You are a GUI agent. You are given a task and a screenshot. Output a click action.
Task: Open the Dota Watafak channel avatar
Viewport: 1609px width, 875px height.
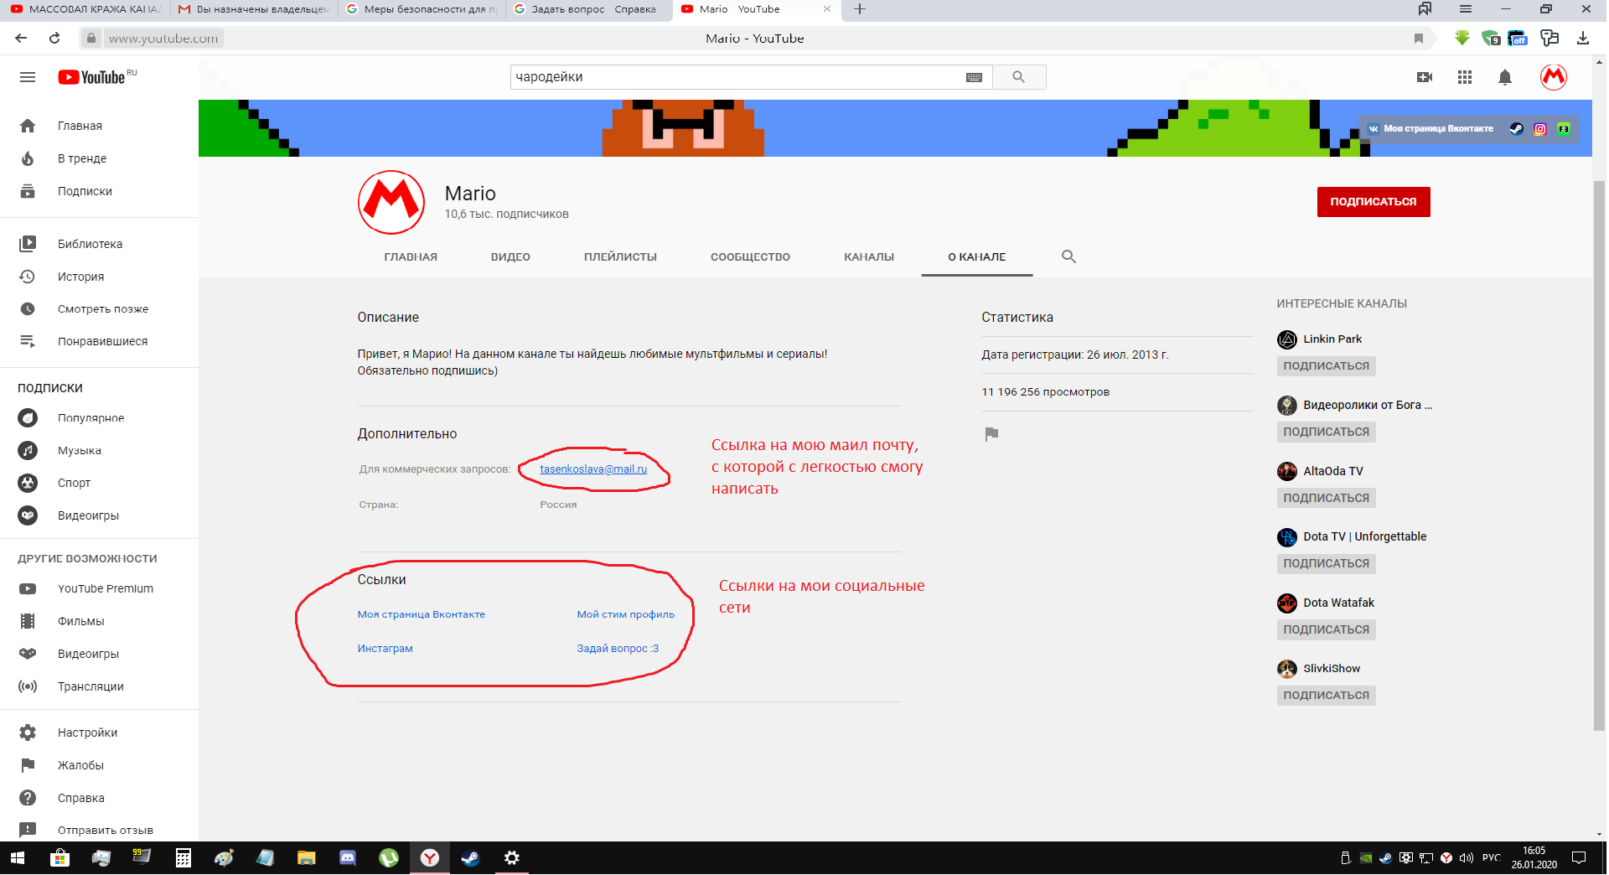[x=1287, y=603]
